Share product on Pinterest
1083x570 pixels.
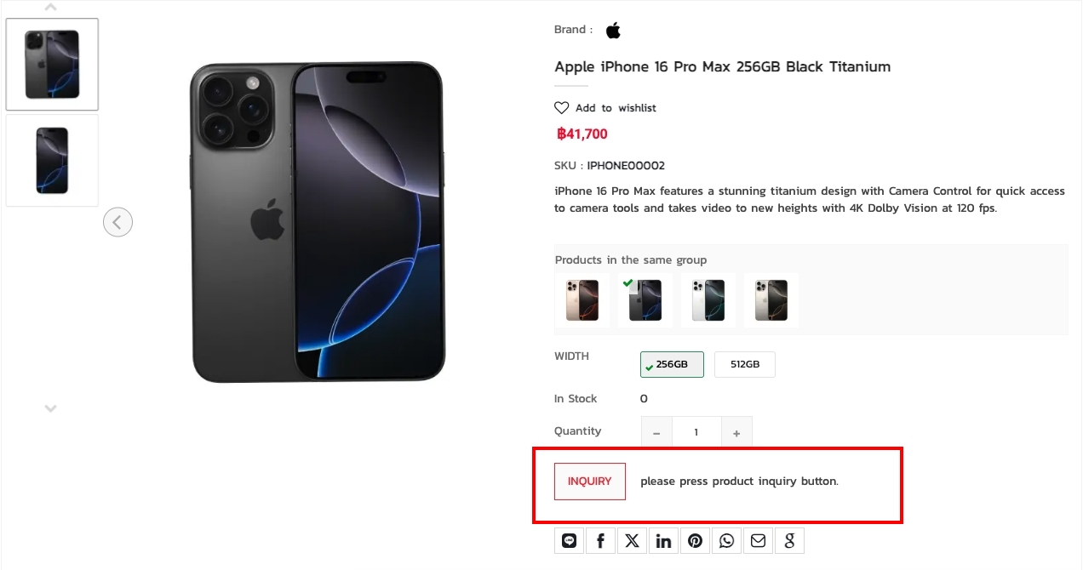tap(695, 541)
